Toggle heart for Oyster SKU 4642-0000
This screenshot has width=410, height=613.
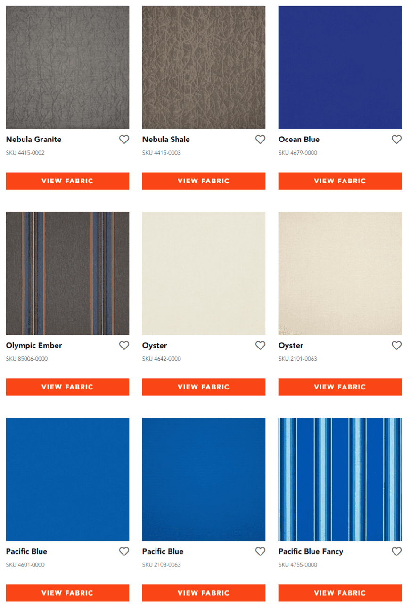(x=260, y=346)
